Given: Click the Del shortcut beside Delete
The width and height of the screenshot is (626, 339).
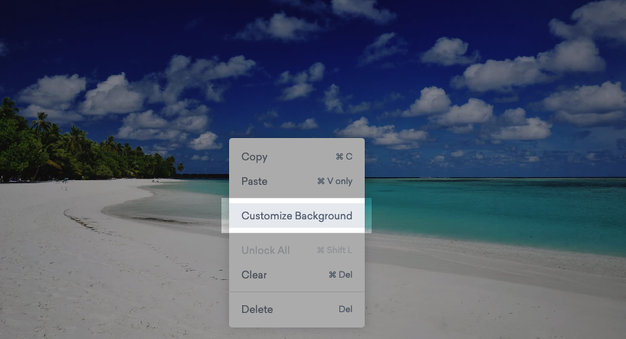Looking at the screenshot, I should 346,309.
